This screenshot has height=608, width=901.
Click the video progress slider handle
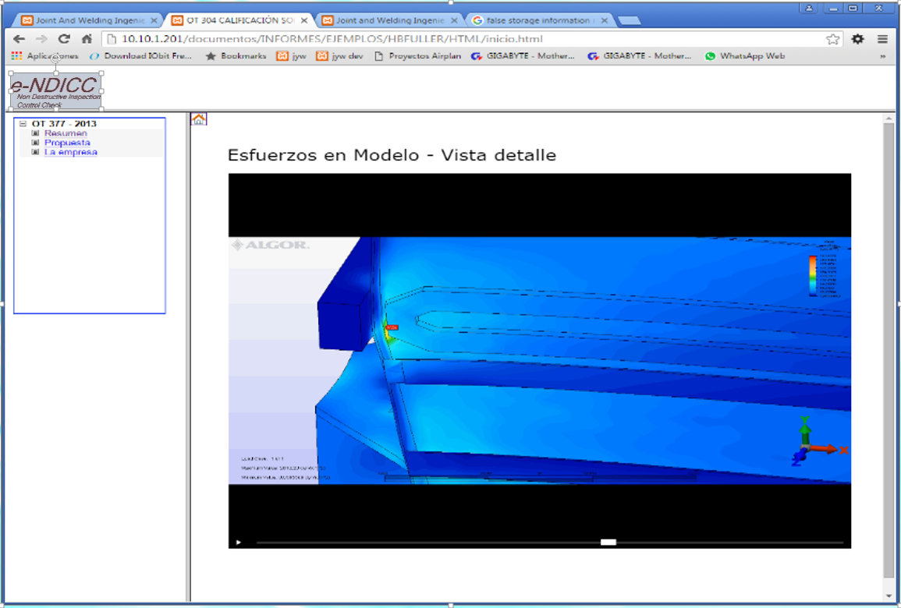(x=608, y=542)
